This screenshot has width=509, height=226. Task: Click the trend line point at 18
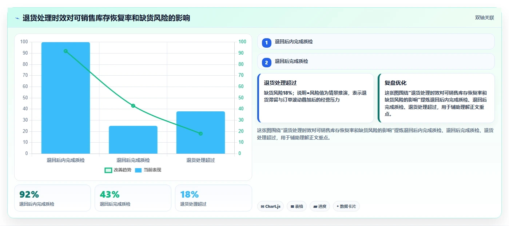click(x=200, y=134)
